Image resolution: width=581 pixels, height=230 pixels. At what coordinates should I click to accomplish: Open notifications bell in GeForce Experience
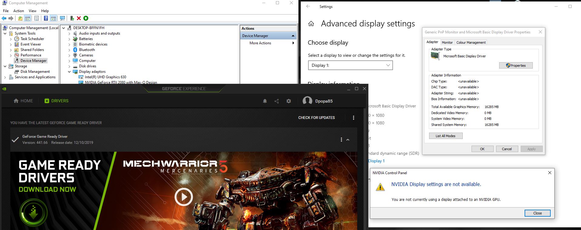(265, 101)
